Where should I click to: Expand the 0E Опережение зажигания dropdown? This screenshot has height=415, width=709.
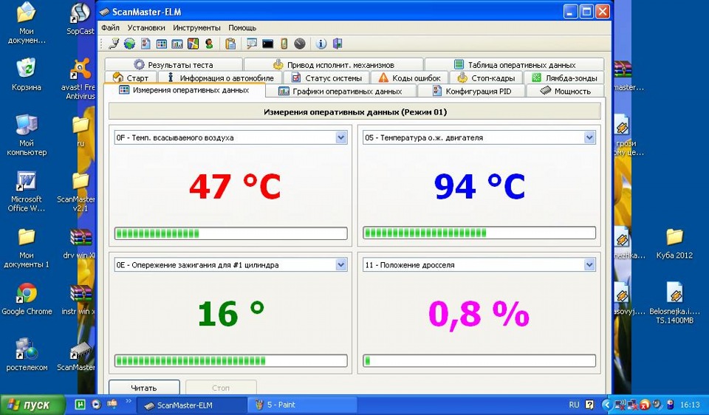pos(341,265)
